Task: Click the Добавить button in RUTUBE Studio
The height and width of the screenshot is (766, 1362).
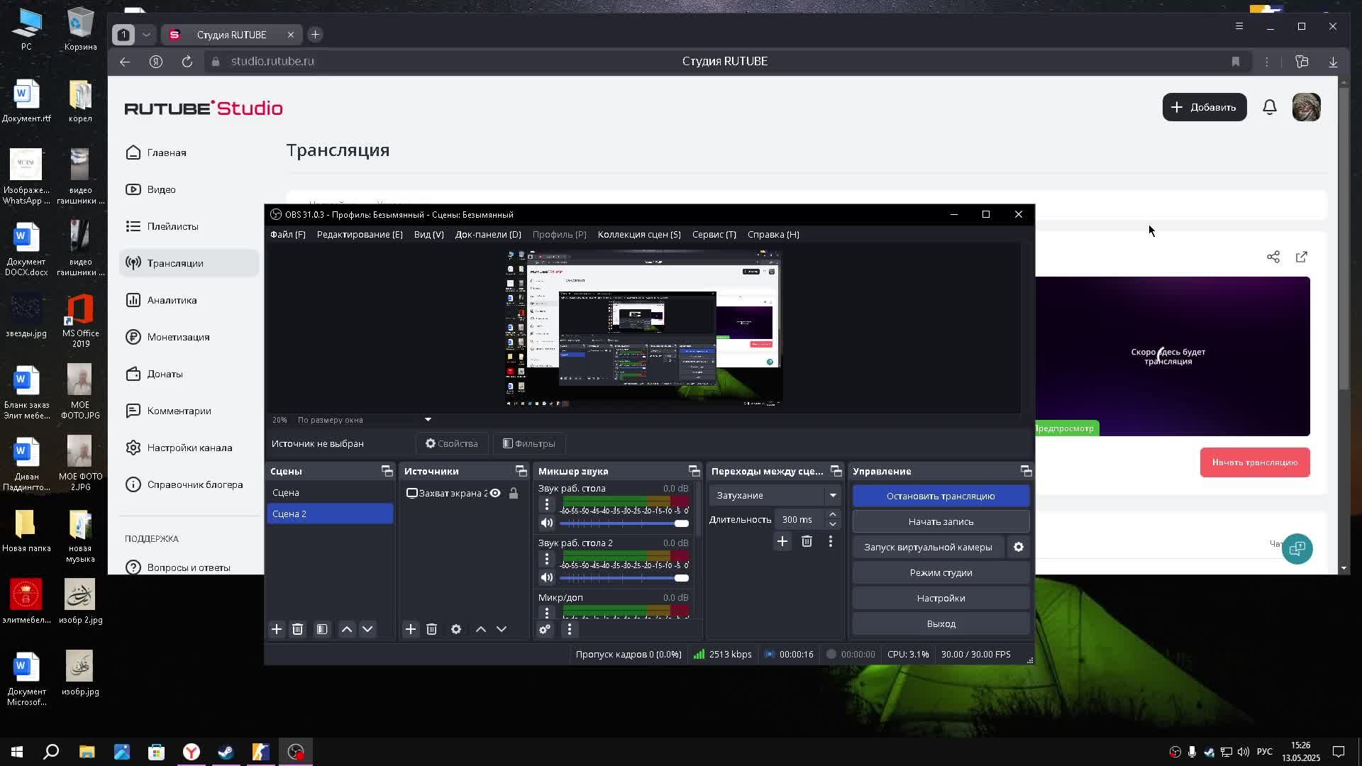Action: tap(1205, 107)
